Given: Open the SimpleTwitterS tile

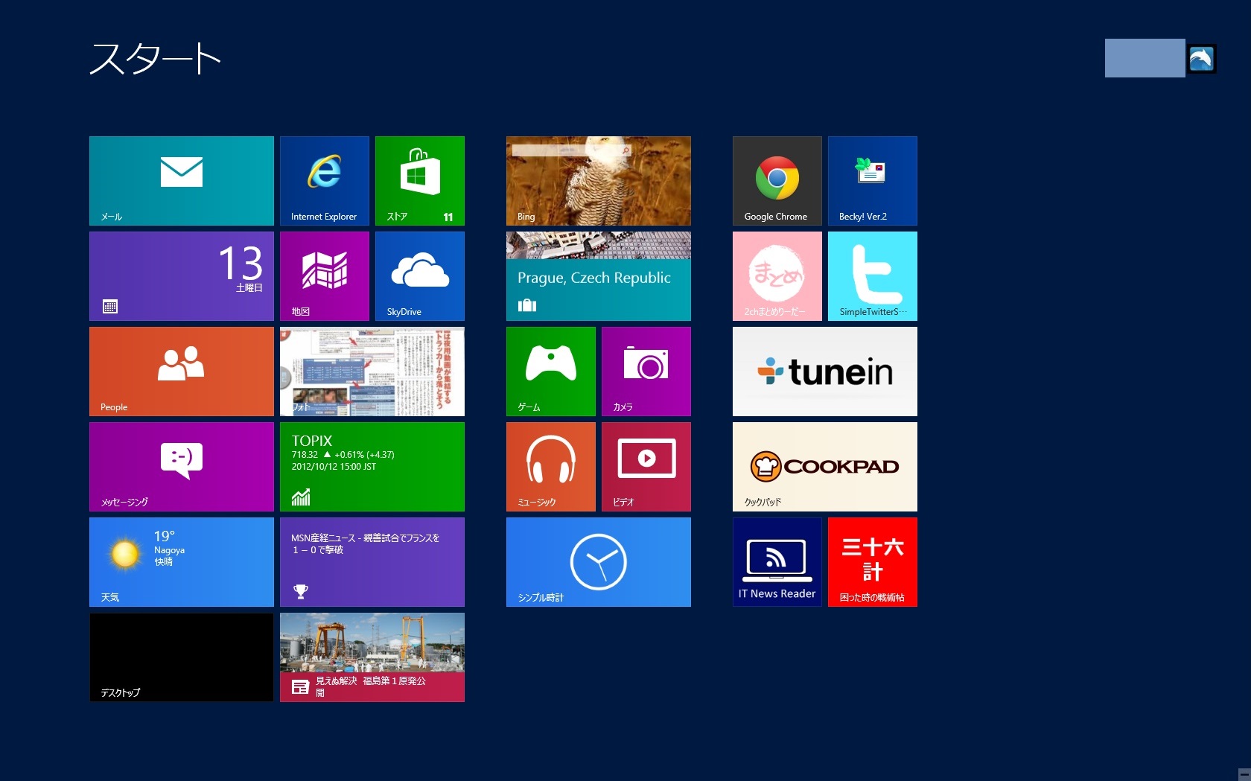Looking at the screenshot, I should 873,276.
